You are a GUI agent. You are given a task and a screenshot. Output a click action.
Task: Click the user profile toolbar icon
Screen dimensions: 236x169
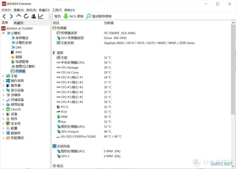(x=34, y=16)
